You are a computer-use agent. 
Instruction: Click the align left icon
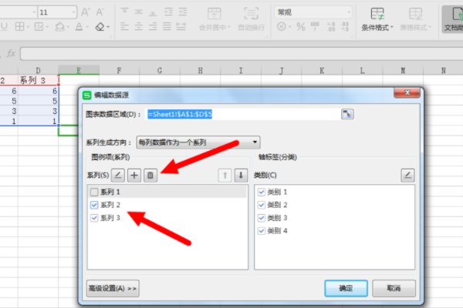tap(124, 27)
